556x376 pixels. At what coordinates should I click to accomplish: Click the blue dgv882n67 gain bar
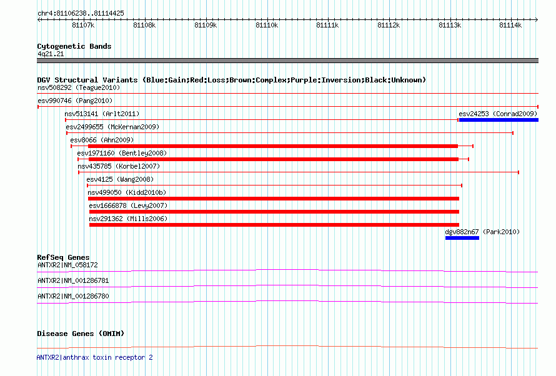462,238
